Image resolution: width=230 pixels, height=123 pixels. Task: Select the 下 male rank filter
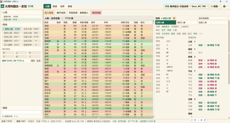click(8, 57)
